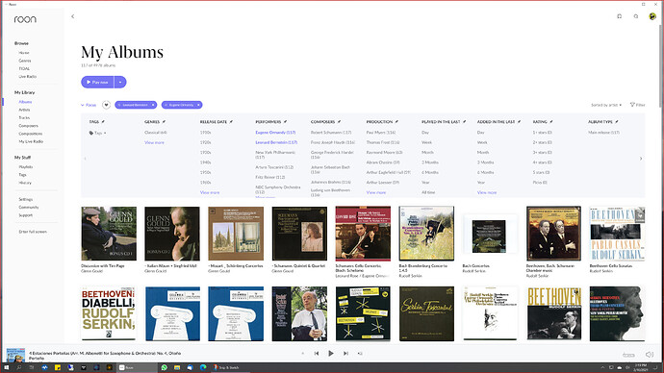Pin the Production focus column
The height and width of the screenshot is (373, 664).
[x=396, y=122]
